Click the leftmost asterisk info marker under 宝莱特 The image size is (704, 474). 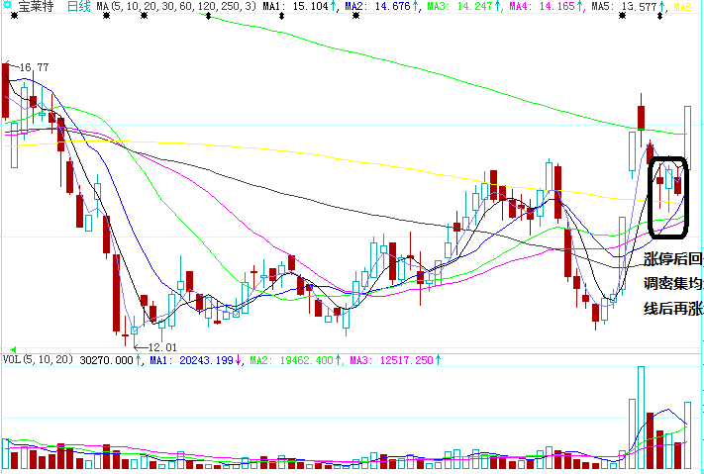(x=13, y=18)
